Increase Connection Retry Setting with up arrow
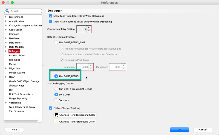219x135 pixels. 89,27
